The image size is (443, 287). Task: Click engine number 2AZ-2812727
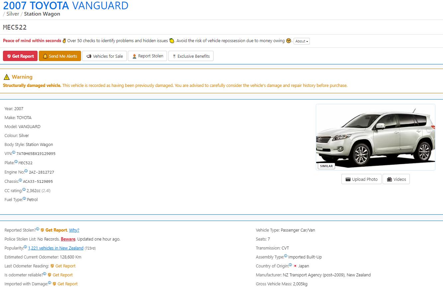click(42, 173)
